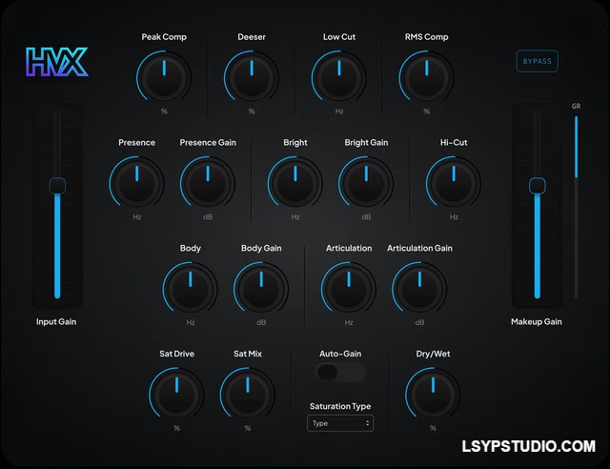Open the Saturation Type dropdown
Screen dimensions: 610x469
click(340, 423)
